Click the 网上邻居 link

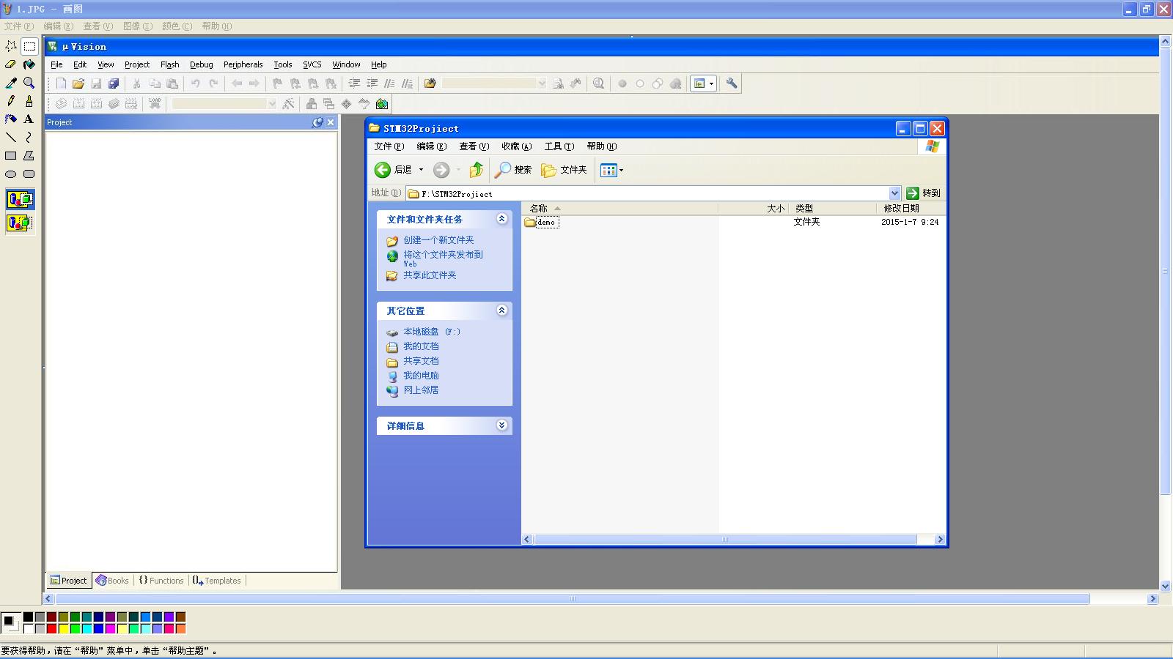click(421, 390)
